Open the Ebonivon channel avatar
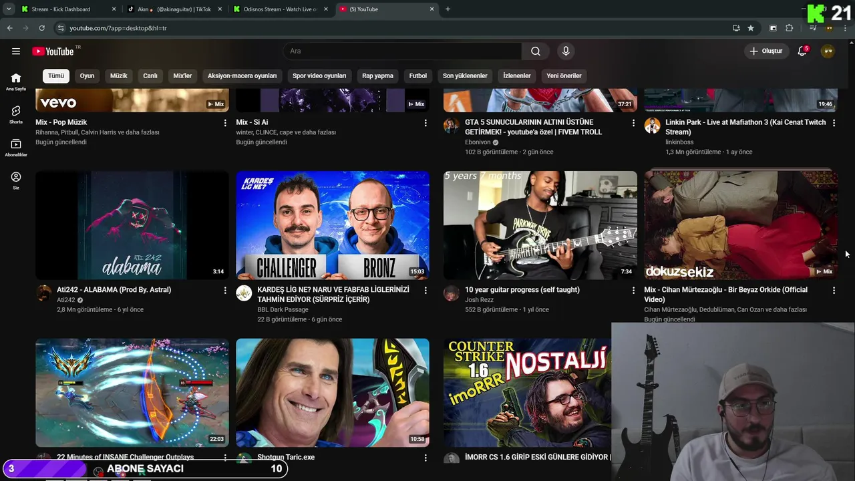 click(x=452, y=126)
